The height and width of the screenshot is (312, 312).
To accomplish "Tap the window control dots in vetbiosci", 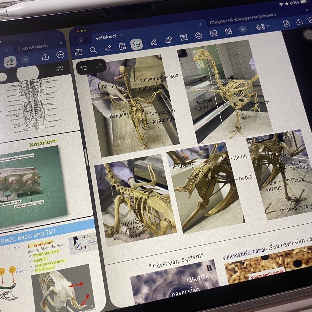I will pos(82,31).
